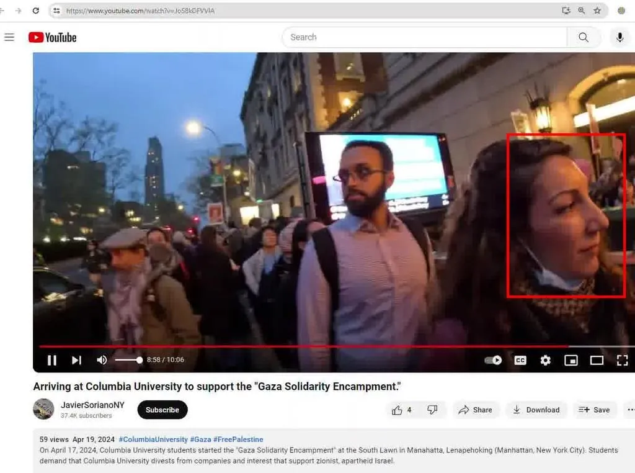Dislike this video
The height and width of the screenshot is (473, 635).
(432, 410)
